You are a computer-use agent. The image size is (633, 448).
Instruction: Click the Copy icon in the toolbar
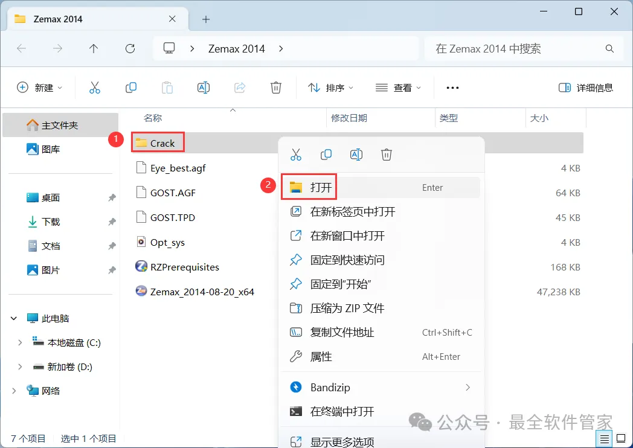(131, 88)
